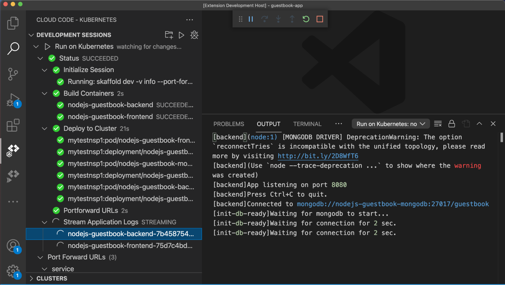The image size is (505, 285).
Task: Click the Run on Kubernetes play icon
Action: 47,46
